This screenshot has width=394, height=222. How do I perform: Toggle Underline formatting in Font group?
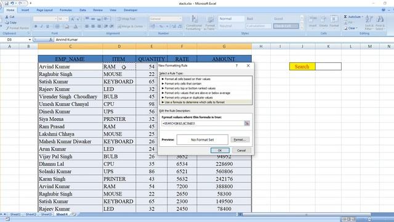(x=47, y=26)
